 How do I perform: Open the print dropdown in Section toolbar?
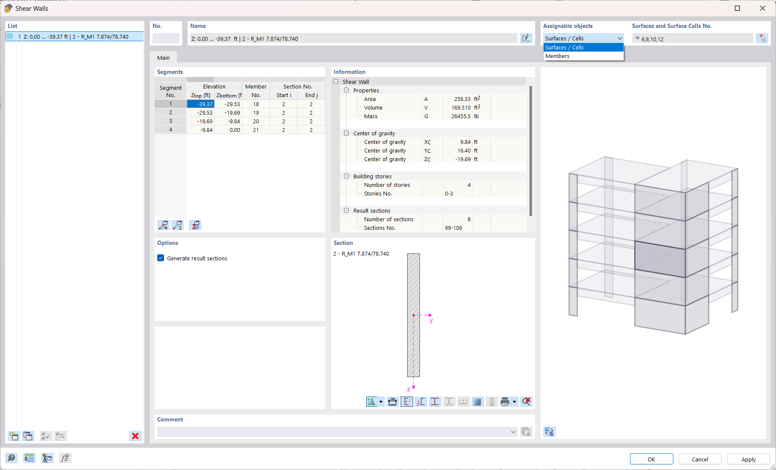pos(514,402)
